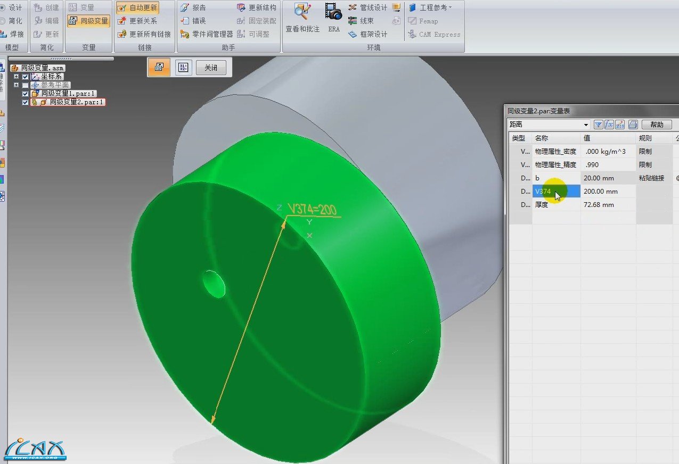The height and width of the screenshot is (464, 679).
Task: Expand the 坐标系 tree node
Action: coord(17,77)
